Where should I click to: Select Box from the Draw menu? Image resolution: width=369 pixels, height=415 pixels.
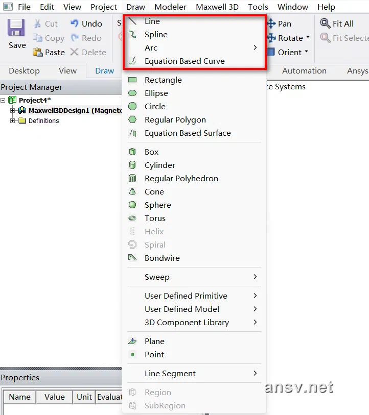pyautogui.click(x=194, y=152)
